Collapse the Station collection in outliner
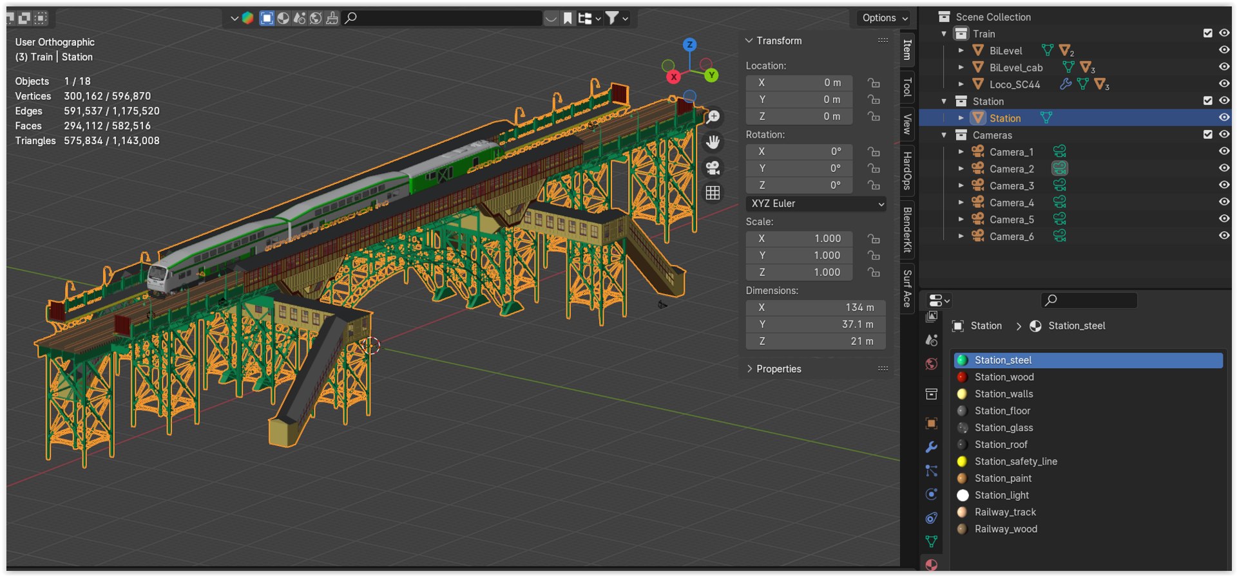 click(945, 101)
